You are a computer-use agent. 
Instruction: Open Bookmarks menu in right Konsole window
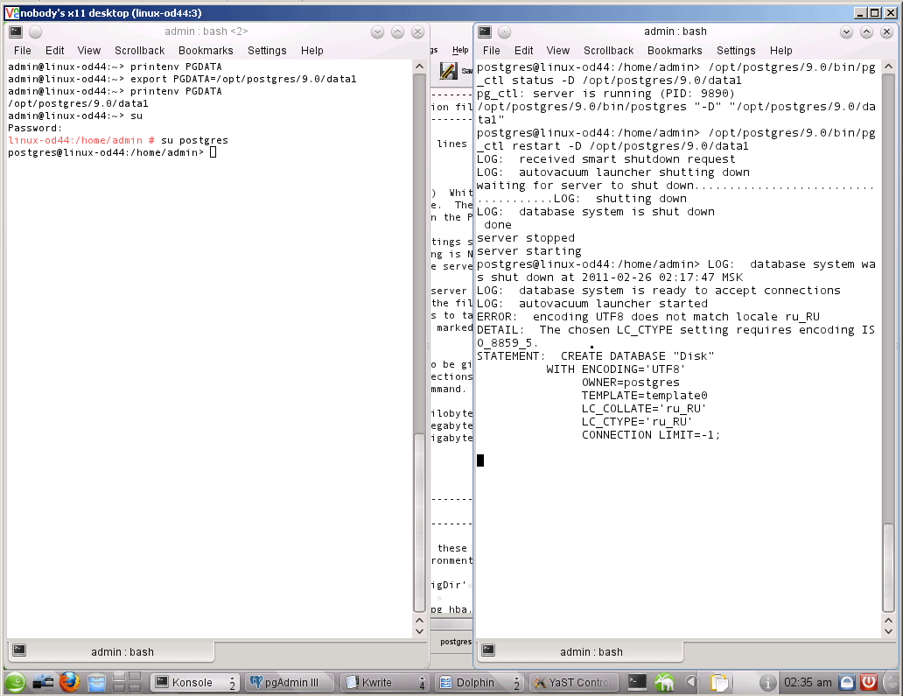point(675,51)
